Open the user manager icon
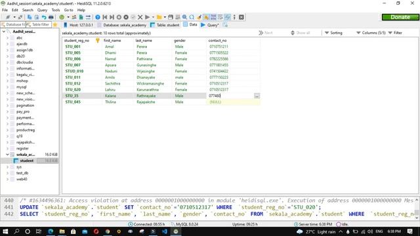 click(x=74, y=17)
